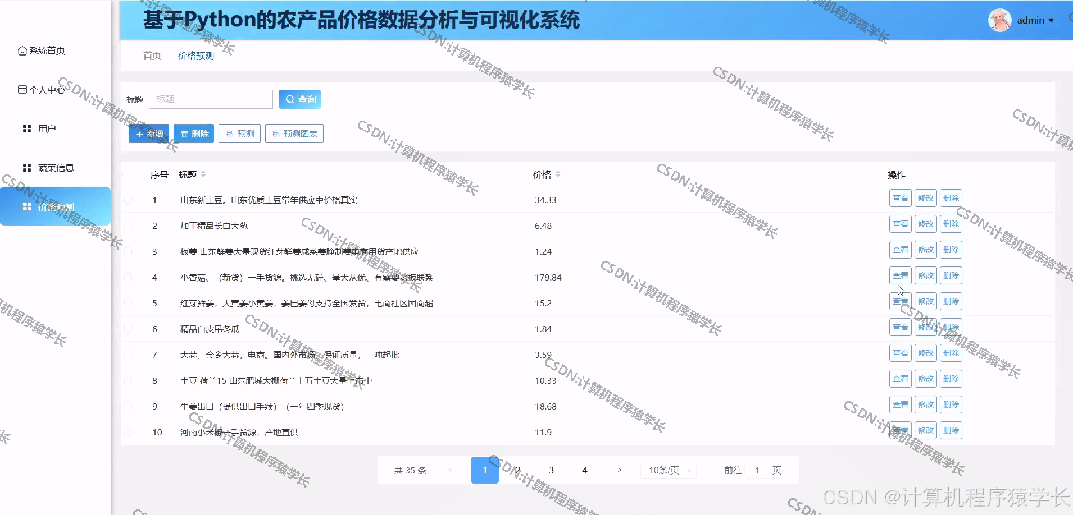Open 用户 management in the sidebar

tap(39, 128)
